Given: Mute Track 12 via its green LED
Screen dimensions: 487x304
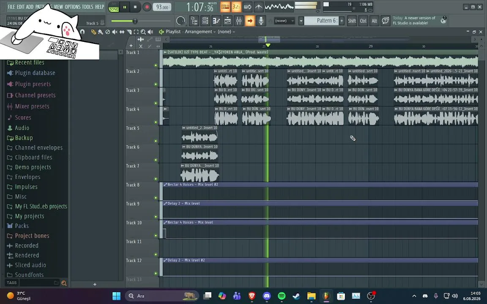Looking at the screenshot, I should [156, 274].
